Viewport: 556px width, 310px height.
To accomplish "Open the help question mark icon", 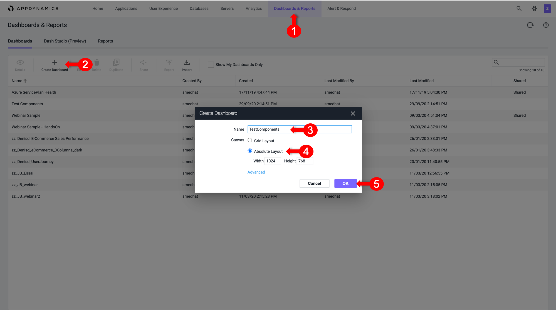I will tap(546, 25).
